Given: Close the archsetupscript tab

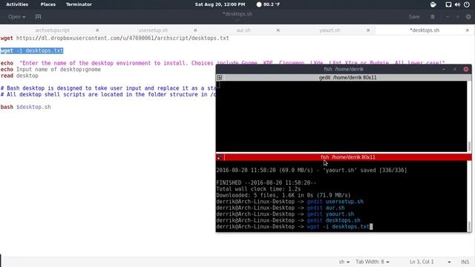Looking at the screenshot, I should [x=97, y=30].
